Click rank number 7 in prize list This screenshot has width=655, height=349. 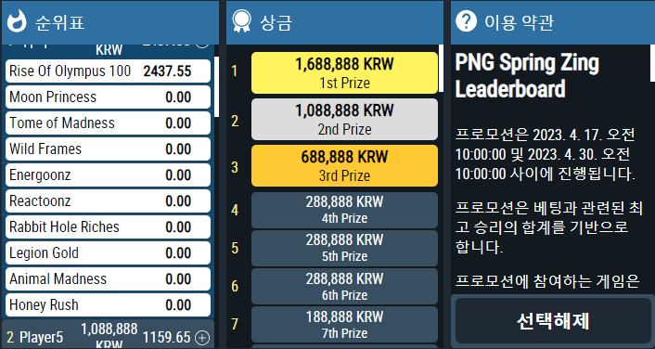(235, 324)
